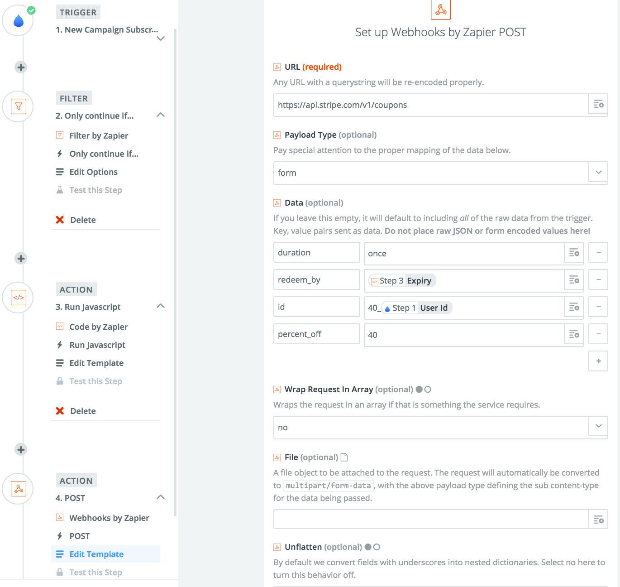
Task: Click the empty File input field
Action: click(x=431, y=520)
